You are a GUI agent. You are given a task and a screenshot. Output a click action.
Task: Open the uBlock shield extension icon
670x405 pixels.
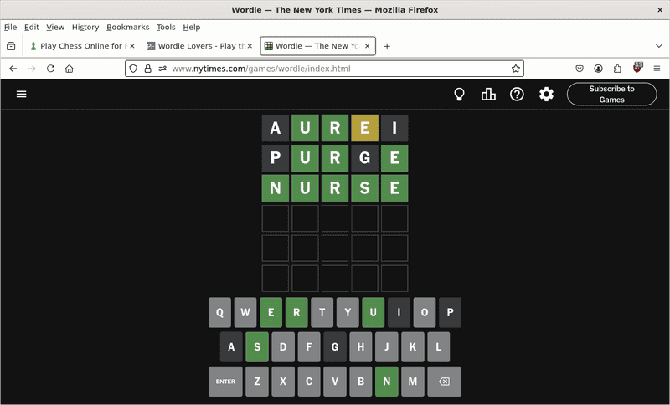point(637,68)
